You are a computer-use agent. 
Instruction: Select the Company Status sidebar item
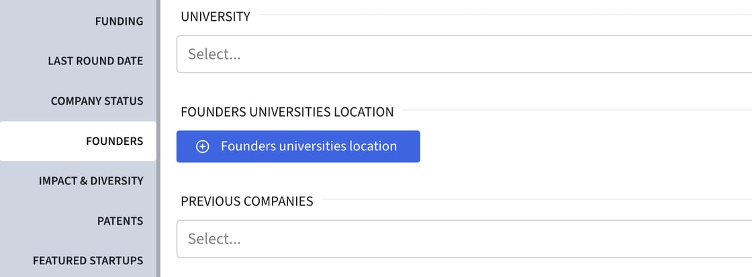click(x=97, y=101)
